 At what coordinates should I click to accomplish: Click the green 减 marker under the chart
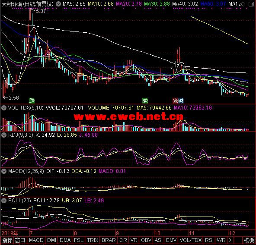(x=145, y=101)
